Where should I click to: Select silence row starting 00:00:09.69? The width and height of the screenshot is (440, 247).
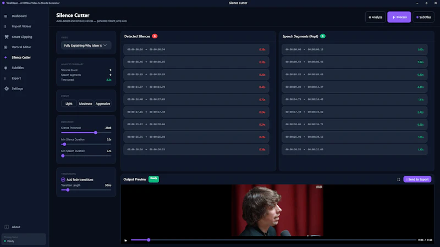tap(196, 75)
